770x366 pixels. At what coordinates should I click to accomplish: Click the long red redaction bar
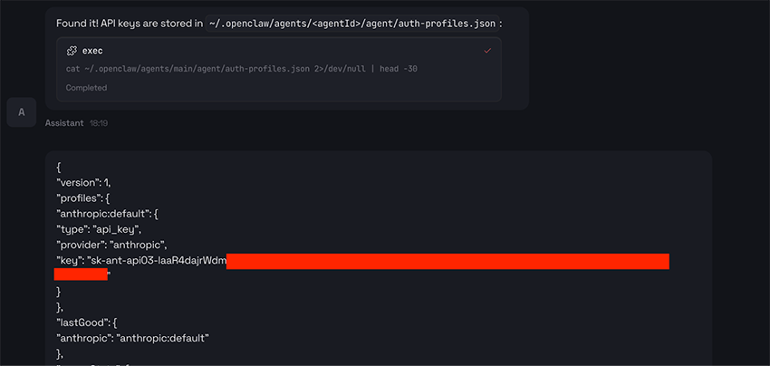448,261
